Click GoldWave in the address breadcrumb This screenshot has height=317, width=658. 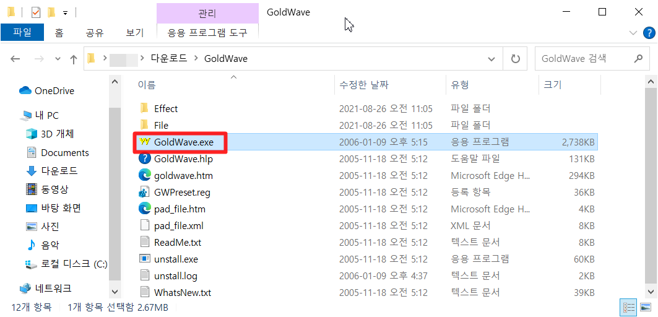(226, 59)
